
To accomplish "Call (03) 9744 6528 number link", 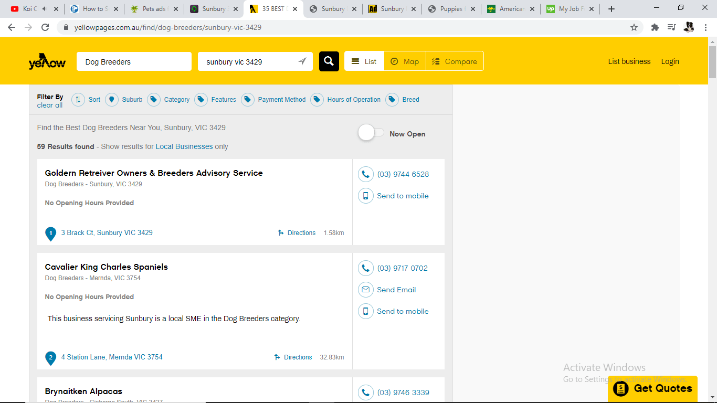I will [403, 174].
